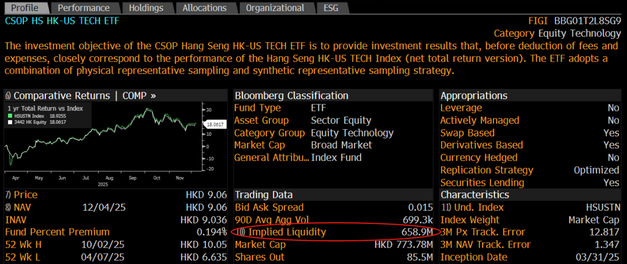The image size is (627, 264).
Task: Select the Organizational tab
Action: (275, 8)
